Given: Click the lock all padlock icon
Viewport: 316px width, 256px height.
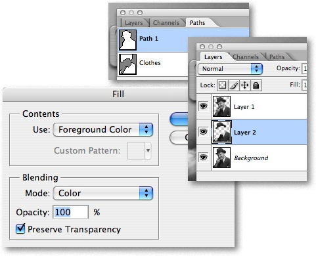Looking at the screenshot, I should click(256, 85).
